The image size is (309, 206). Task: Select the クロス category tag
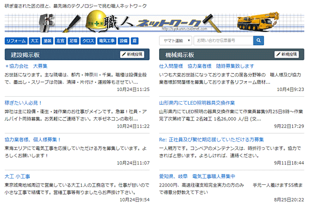coord(88,41)
